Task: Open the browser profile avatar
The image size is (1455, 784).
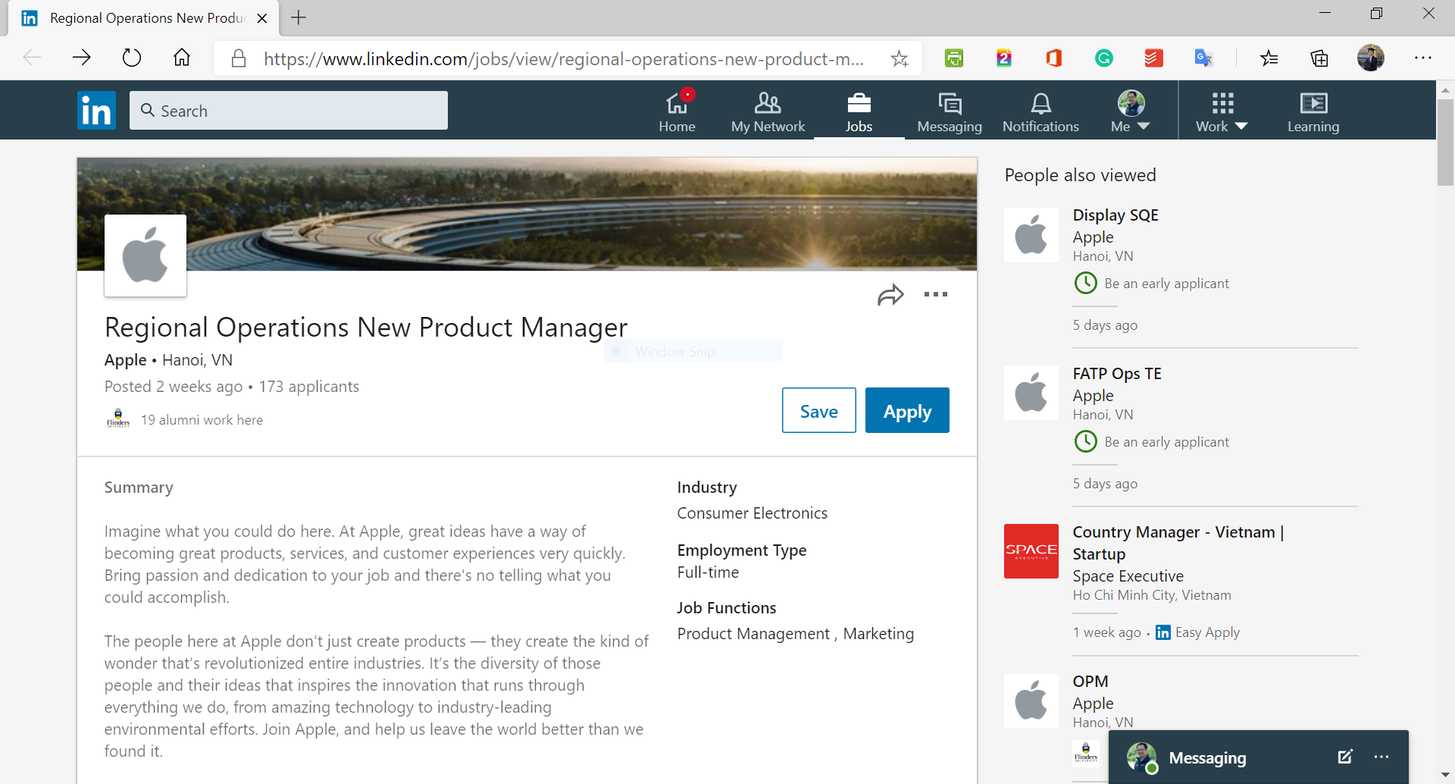Action: 1370,58
